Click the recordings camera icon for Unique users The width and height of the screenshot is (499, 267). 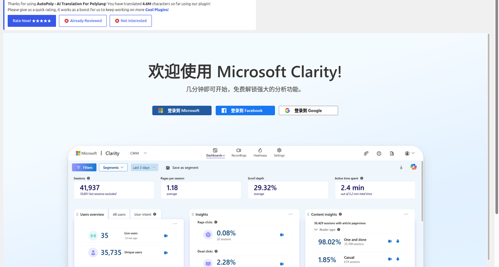tap(166, 253)
